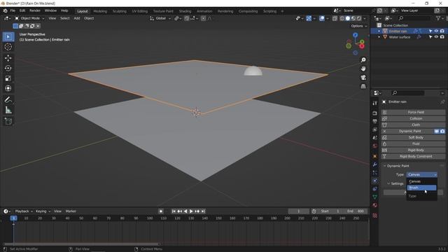Toggle Emitter rain viewport visibility eye
Image resolution: width=448 pixels, height=252 pixels.
(x=436, y=31)
